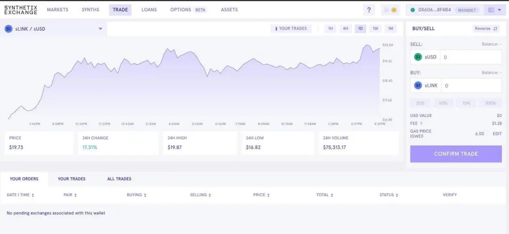Edit the gas price value
The height and width of the screenshot is (234, 509).
pos(497,134)
